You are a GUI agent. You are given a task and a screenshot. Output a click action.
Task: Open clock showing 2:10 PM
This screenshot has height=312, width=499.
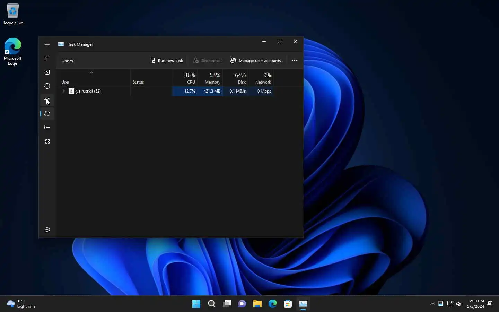pos(475,304)
